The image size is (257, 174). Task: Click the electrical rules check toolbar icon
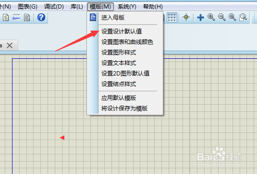pos(16,17)
